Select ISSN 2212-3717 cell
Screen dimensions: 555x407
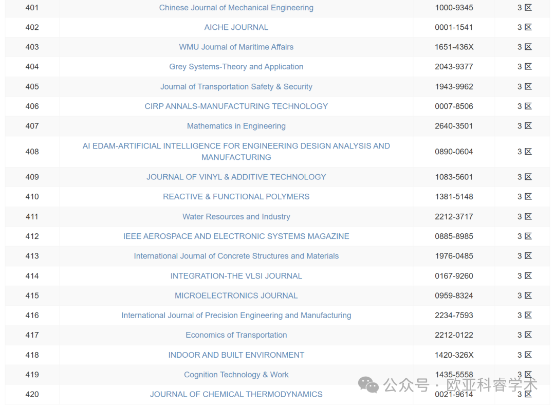point(454,216)
